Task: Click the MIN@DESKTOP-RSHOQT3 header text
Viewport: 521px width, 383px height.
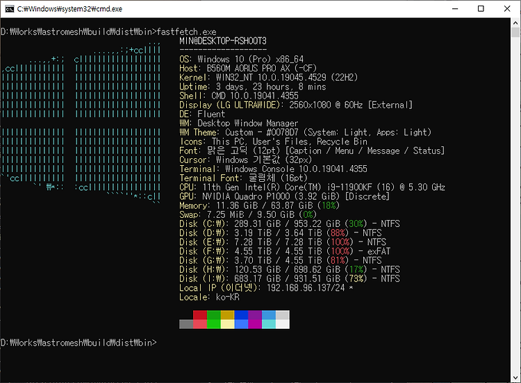Action: coord(223,41)
